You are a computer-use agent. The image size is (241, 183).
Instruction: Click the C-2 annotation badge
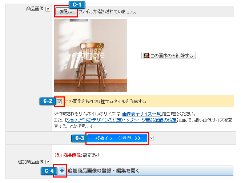pyautogui.click(x=48, y=101)
